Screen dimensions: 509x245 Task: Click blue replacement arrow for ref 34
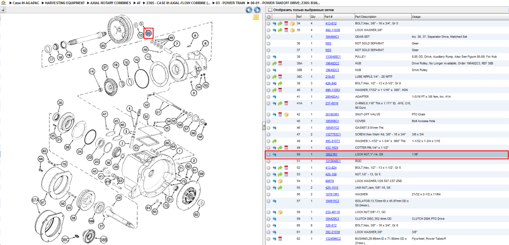point(274,24)
